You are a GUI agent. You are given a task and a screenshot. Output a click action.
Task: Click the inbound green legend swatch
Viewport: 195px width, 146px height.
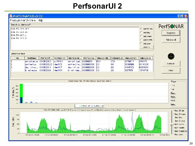point(80,106)
